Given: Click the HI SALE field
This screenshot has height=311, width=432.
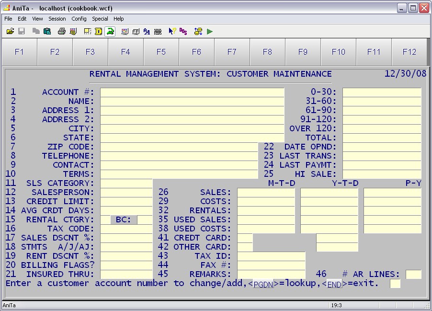Looking at the screenshot, I should pyautogui.click(x=382, y=174).
